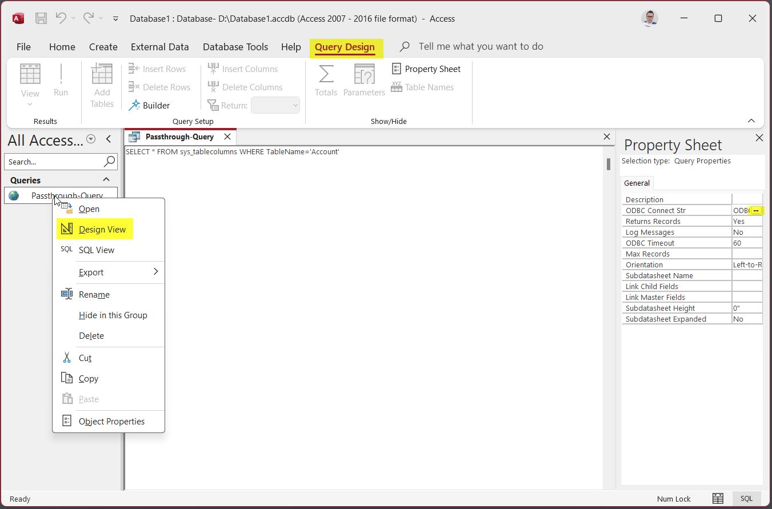Switch to Datasheet view in status bar
772x509 pixels.
click(718, 499)
